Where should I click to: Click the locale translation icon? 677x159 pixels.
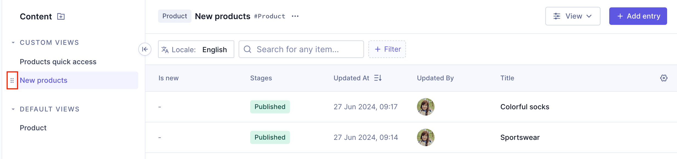[165, 49]
